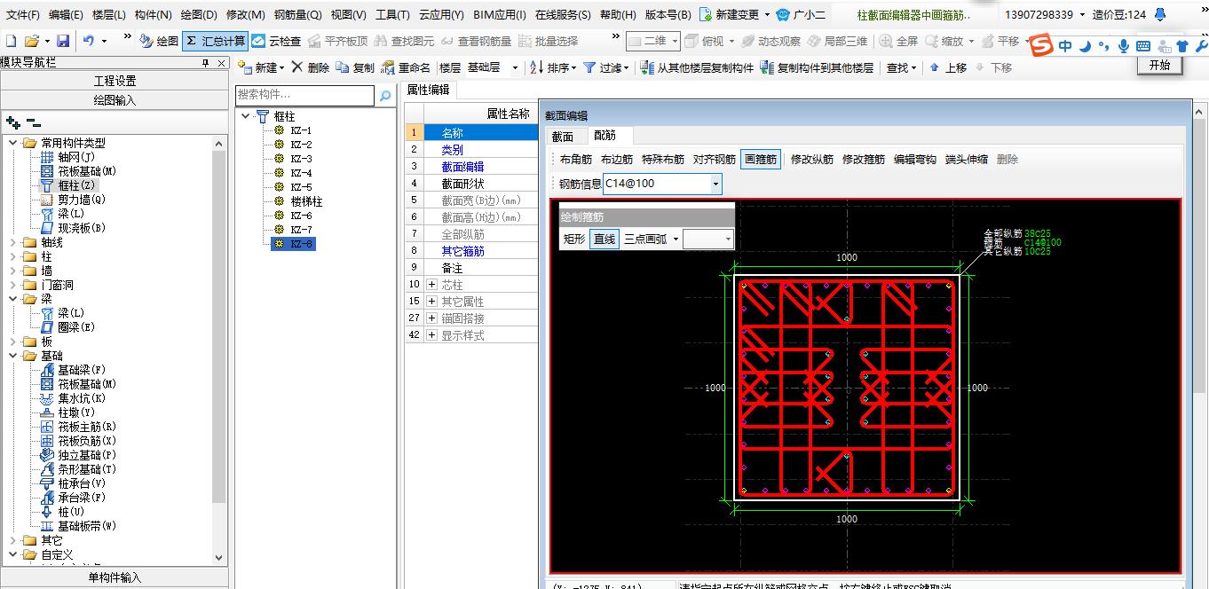The image size is (1209, 589).
Task: Collapse the 常用构件类型 folder
Action: [12, 143]
